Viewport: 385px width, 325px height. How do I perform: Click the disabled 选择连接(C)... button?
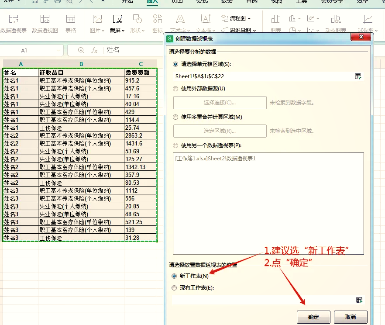220,103
